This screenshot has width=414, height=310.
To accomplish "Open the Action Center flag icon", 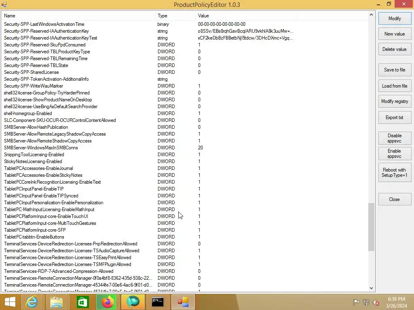I will (x=356, y=302).
